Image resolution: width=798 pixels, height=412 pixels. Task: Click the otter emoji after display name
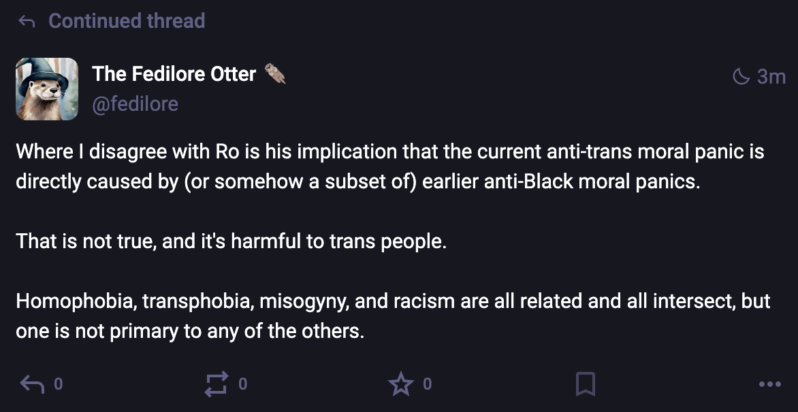click(275, 73)
